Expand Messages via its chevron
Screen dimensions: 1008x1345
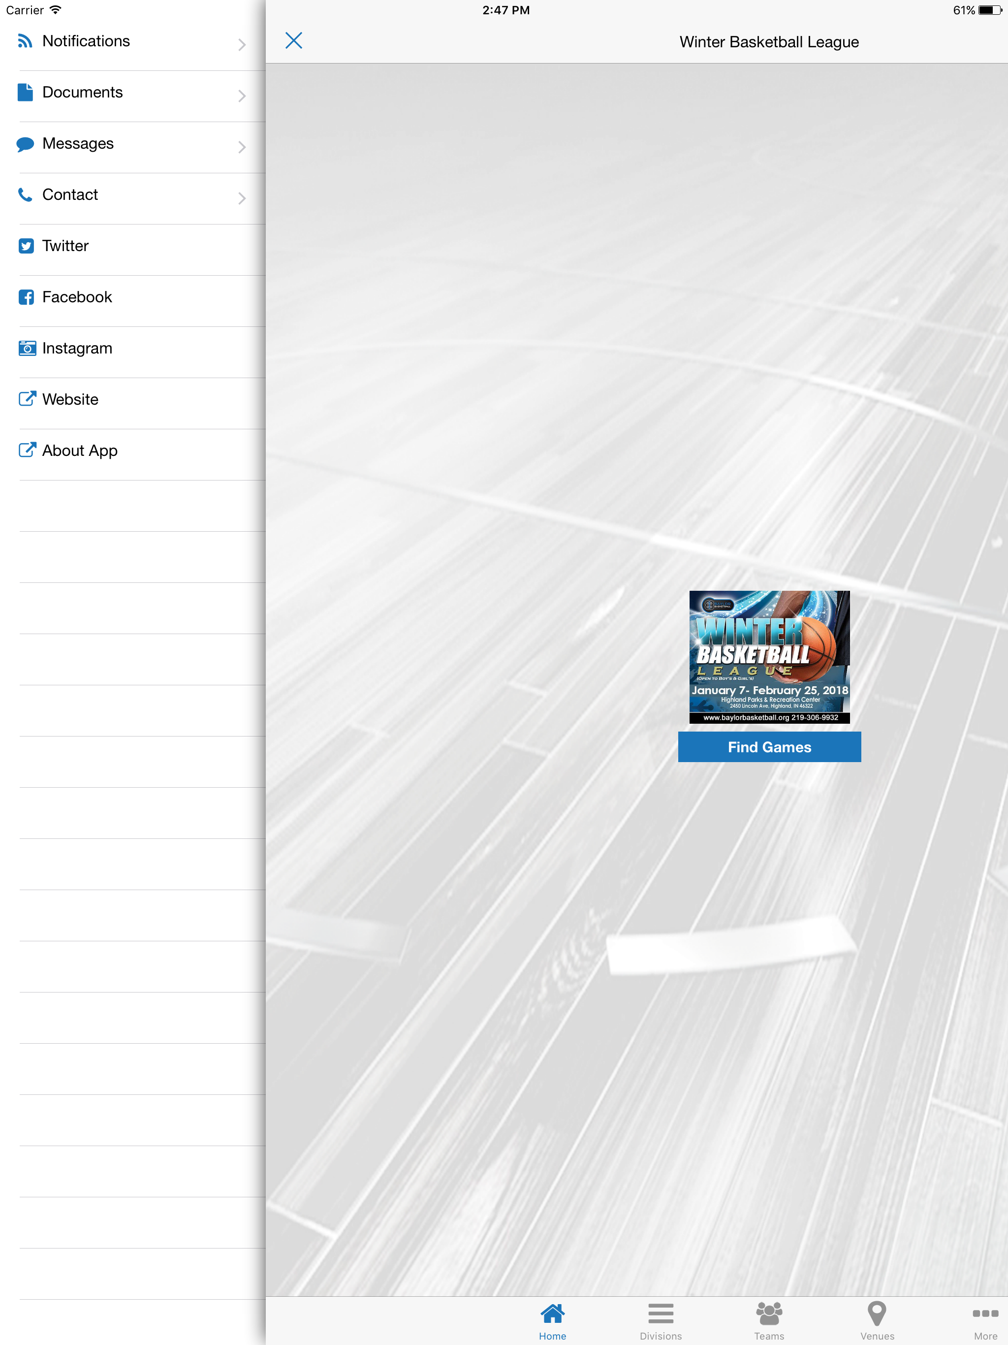click(x=242, y=147)
